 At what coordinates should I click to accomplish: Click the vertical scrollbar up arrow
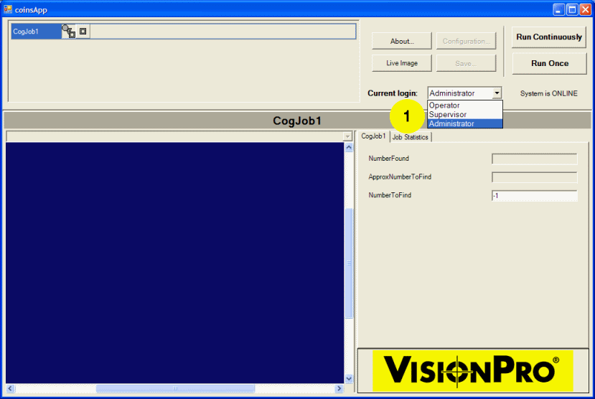tap(350, 147)
